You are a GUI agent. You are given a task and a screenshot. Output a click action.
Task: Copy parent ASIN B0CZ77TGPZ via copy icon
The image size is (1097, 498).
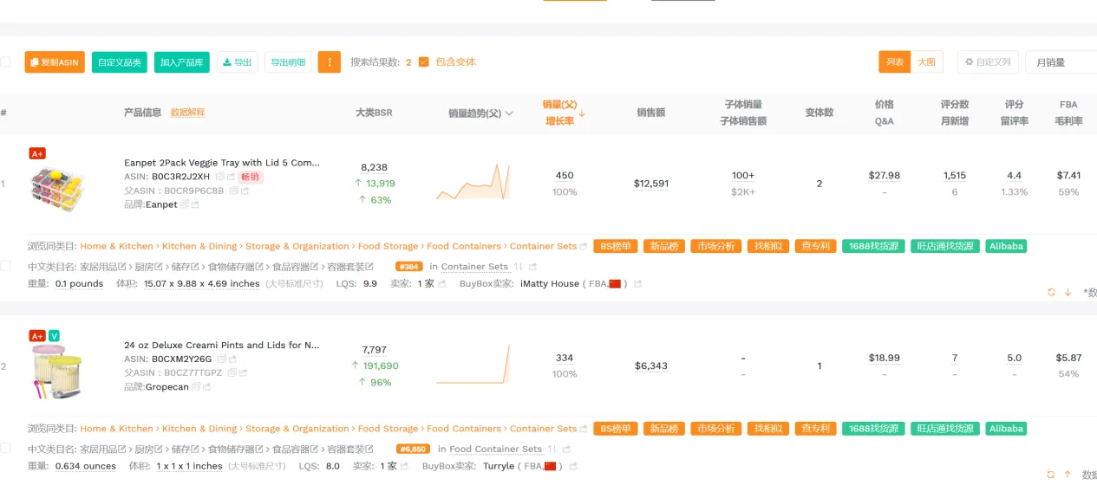[232, 372]
